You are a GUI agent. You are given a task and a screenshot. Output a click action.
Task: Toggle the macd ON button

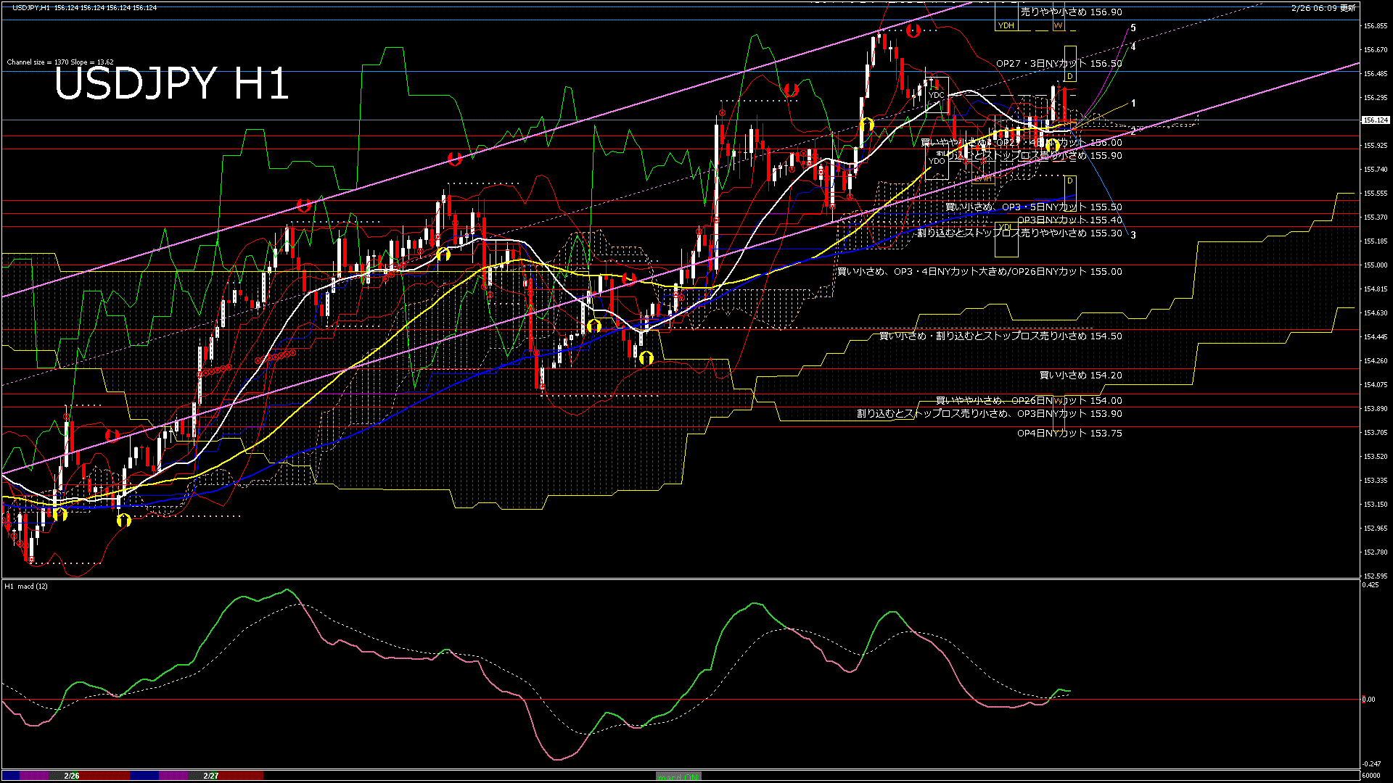point(678,776)
